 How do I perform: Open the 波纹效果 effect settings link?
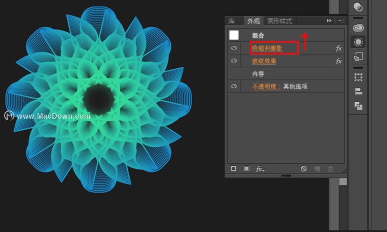pos(264,61)
